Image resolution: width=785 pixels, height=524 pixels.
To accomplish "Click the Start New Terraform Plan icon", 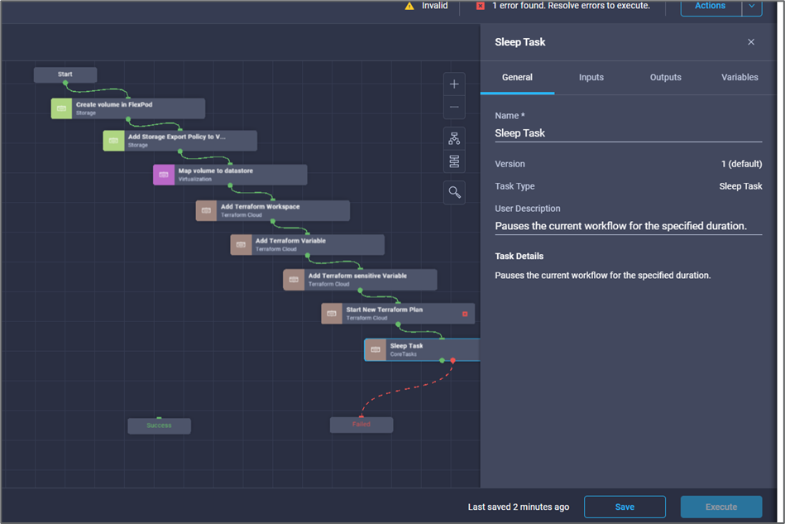I will [332, 314].
